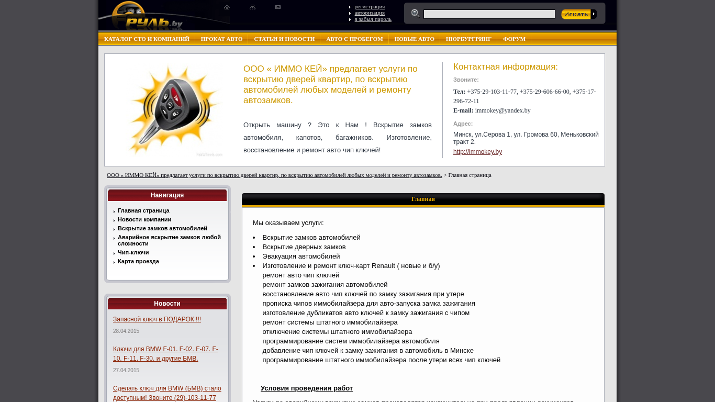Viewport: 715px width, 402px height.
Task: Click list item Вскрытие дверных замков
Action: pyautogui.click(x=304, y=247)
